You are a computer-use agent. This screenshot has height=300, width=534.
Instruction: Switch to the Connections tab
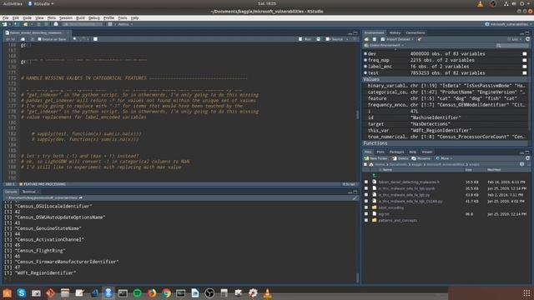pos(416,32)
